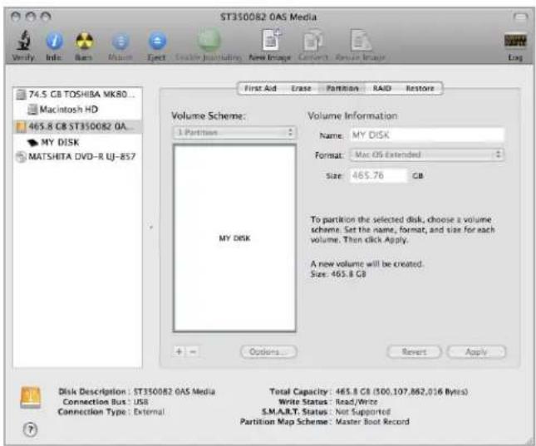Add a partition with the plus button
Viewport: 536px width, 446px height.
tap(179, 351)
